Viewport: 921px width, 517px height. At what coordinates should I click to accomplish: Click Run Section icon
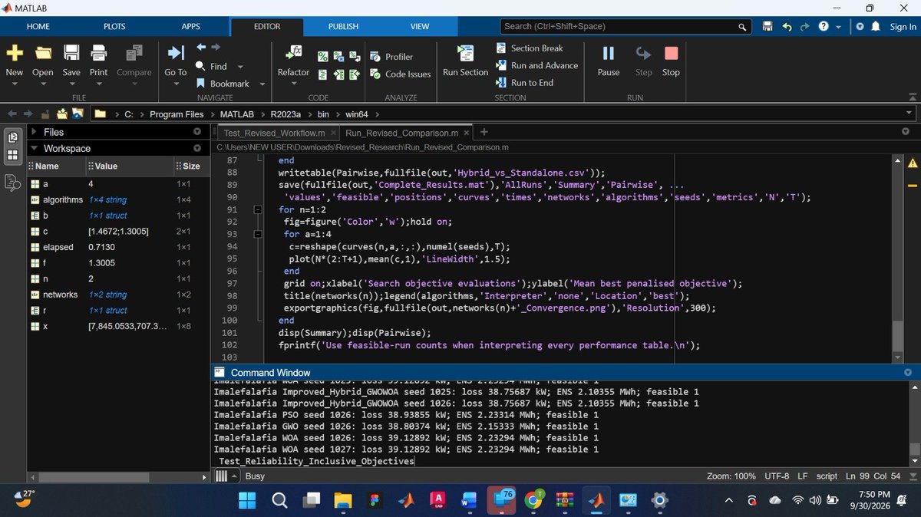tap(465, 53)
